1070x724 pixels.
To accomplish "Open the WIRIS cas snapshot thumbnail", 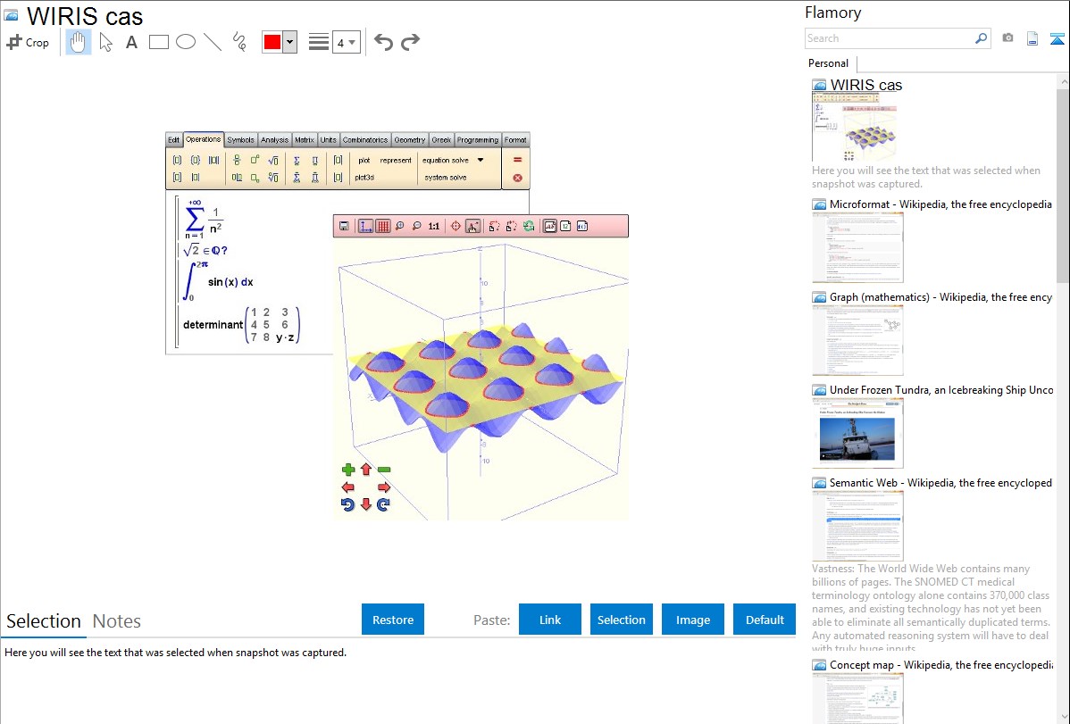I will point(855,128).
